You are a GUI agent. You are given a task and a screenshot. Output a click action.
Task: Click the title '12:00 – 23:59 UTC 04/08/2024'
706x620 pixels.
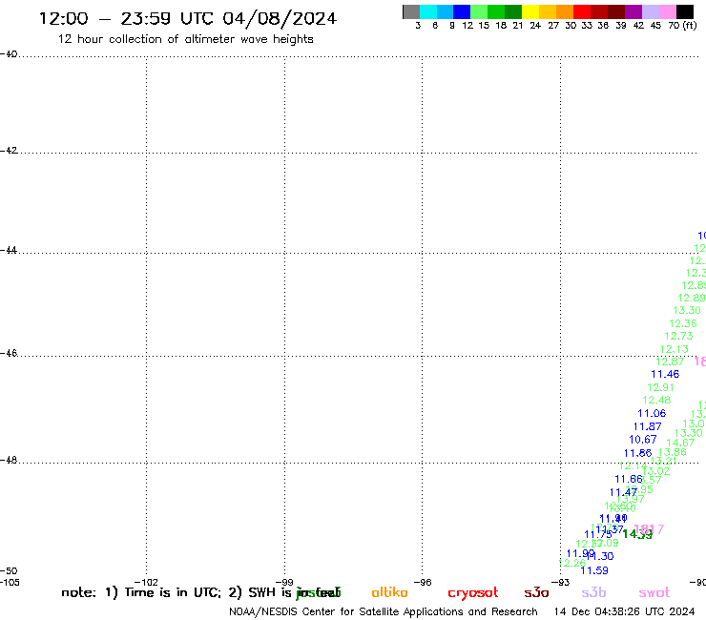pyautogui.click(x=188, y=19)
